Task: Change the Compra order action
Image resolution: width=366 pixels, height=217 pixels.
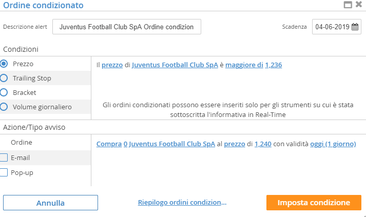Action: 109,144
